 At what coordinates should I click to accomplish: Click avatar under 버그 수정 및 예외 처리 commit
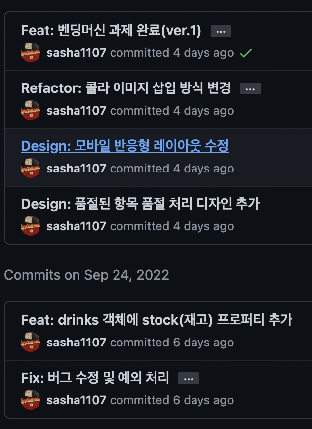[x=31, y=400]
